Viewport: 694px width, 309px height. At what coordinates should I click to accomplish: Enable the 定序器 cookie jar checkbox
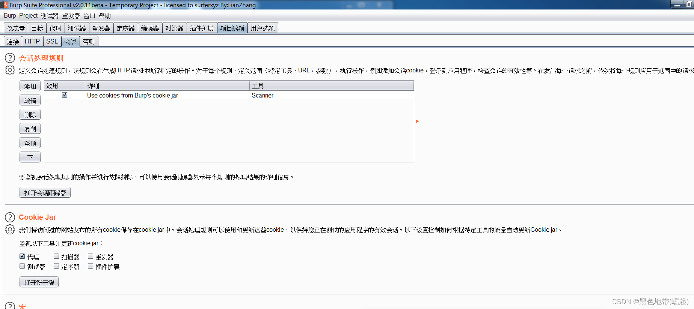(x=56, y=266)
